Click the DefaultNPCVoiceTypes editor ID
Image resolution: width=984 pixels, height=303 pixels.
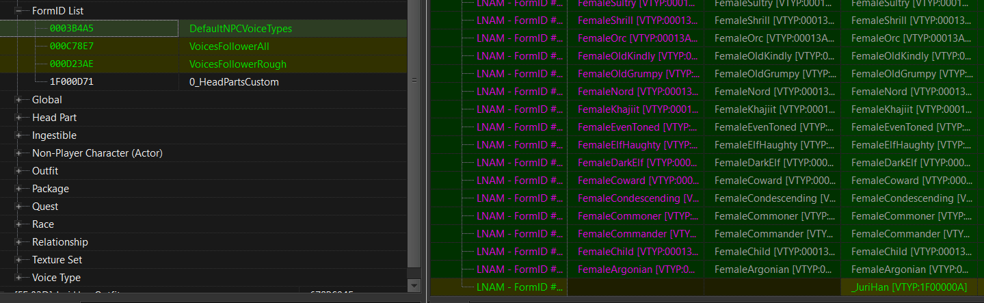point(241,29)
